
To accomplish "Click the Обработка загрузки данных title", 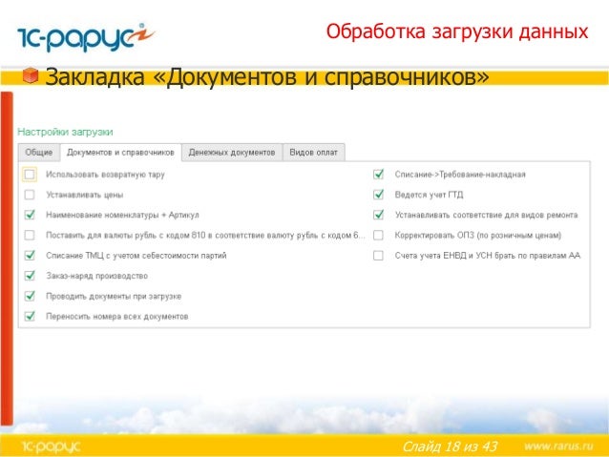I will [457, 31].
